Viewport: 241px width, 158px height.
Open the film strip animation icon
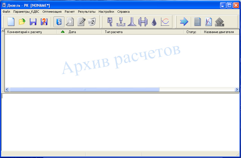pyautogui.click(x=219, y=22)
